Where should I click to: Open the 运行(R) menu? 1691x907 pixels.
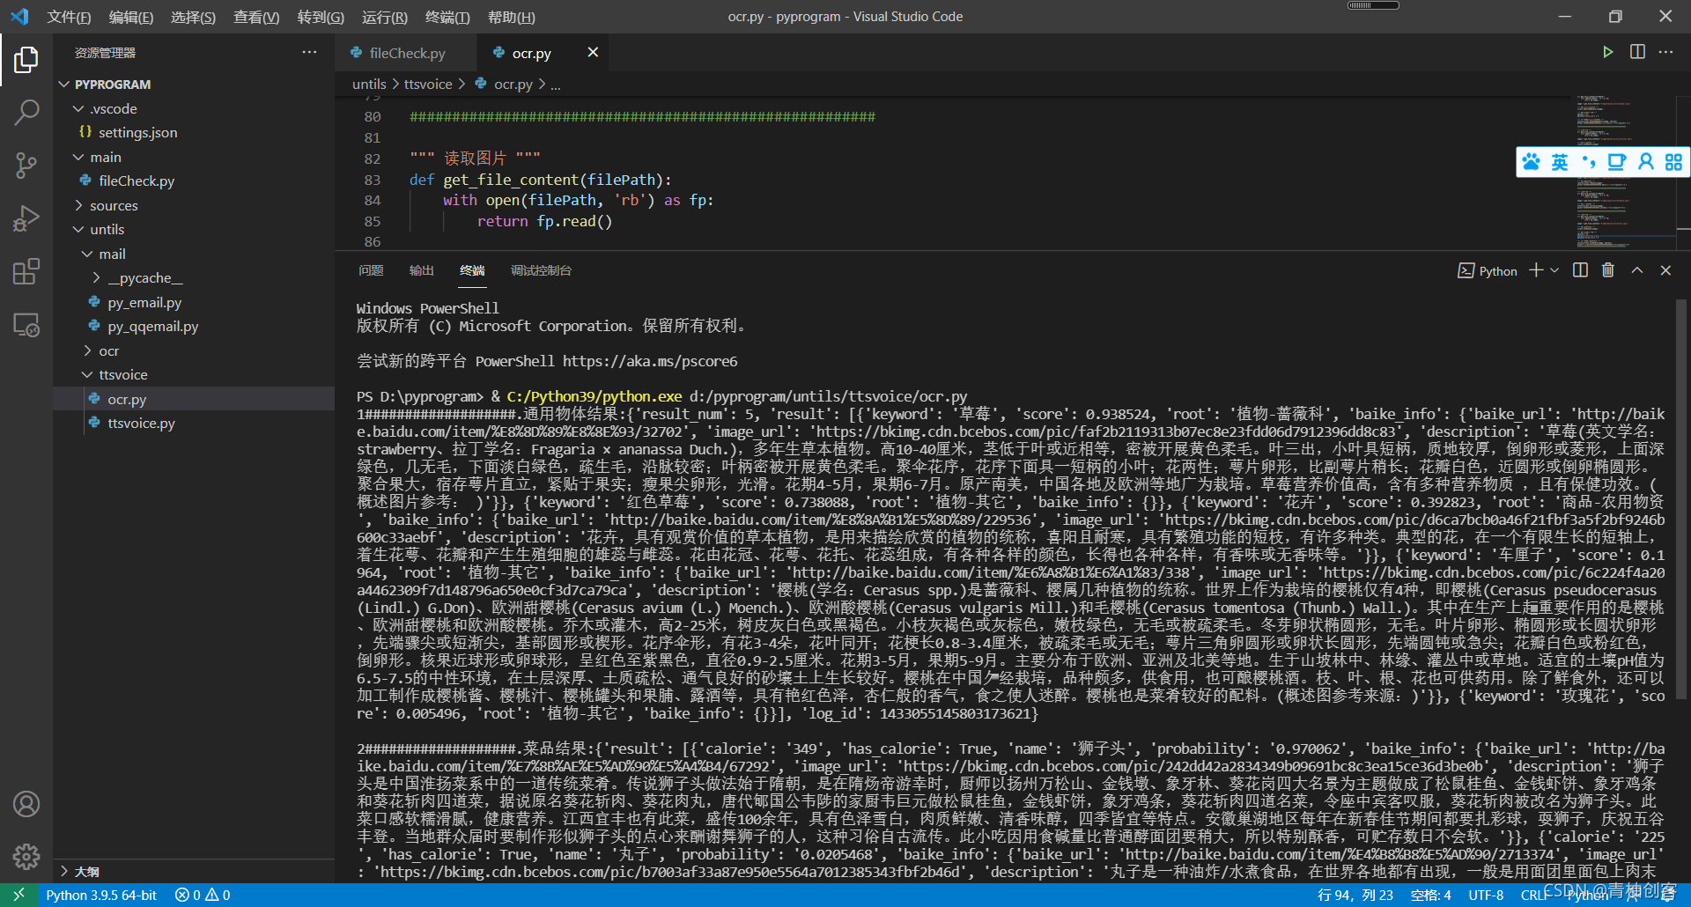click(384, 17)
